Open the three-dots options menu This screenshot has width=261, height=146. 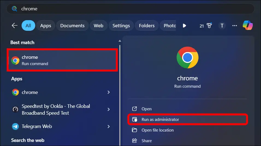235,26
